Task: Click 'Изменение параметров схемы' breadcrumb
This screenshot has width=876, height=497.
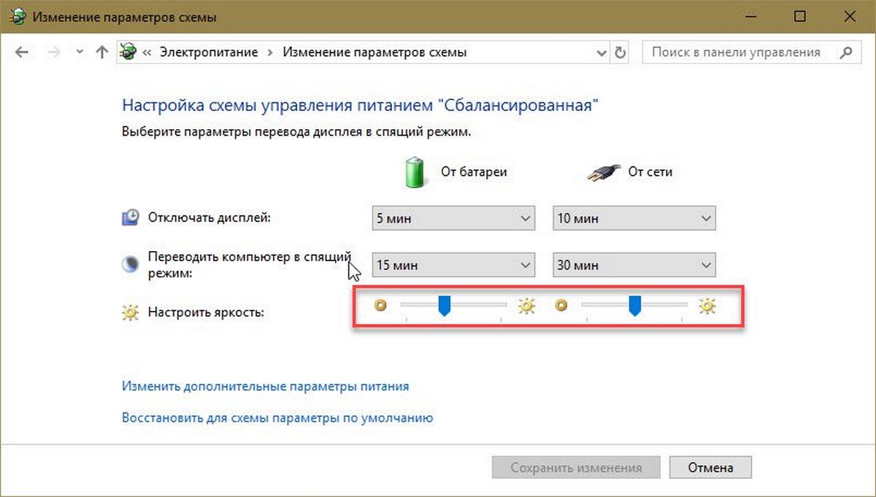Action: pyautogui.click(x=374, y=53)
